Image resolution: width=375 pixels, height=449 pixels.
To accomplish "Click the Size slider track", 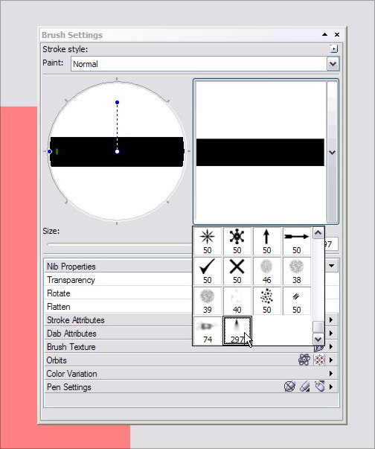I will click(x=120, y=245).
